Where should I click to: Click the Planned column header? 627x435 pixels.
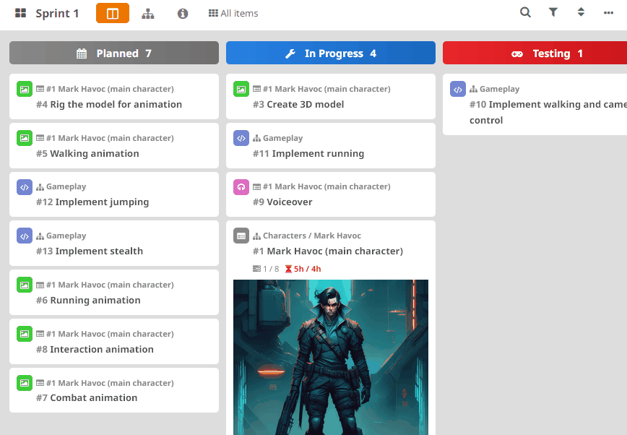114,53
